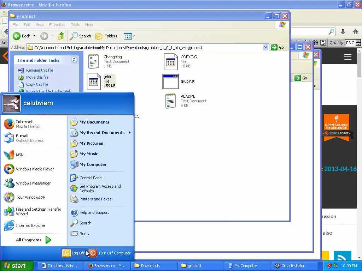Open the View menu in grubinst
Image resolution: width=362 pixels, height=271 pixels.
[x=40, y=25]
